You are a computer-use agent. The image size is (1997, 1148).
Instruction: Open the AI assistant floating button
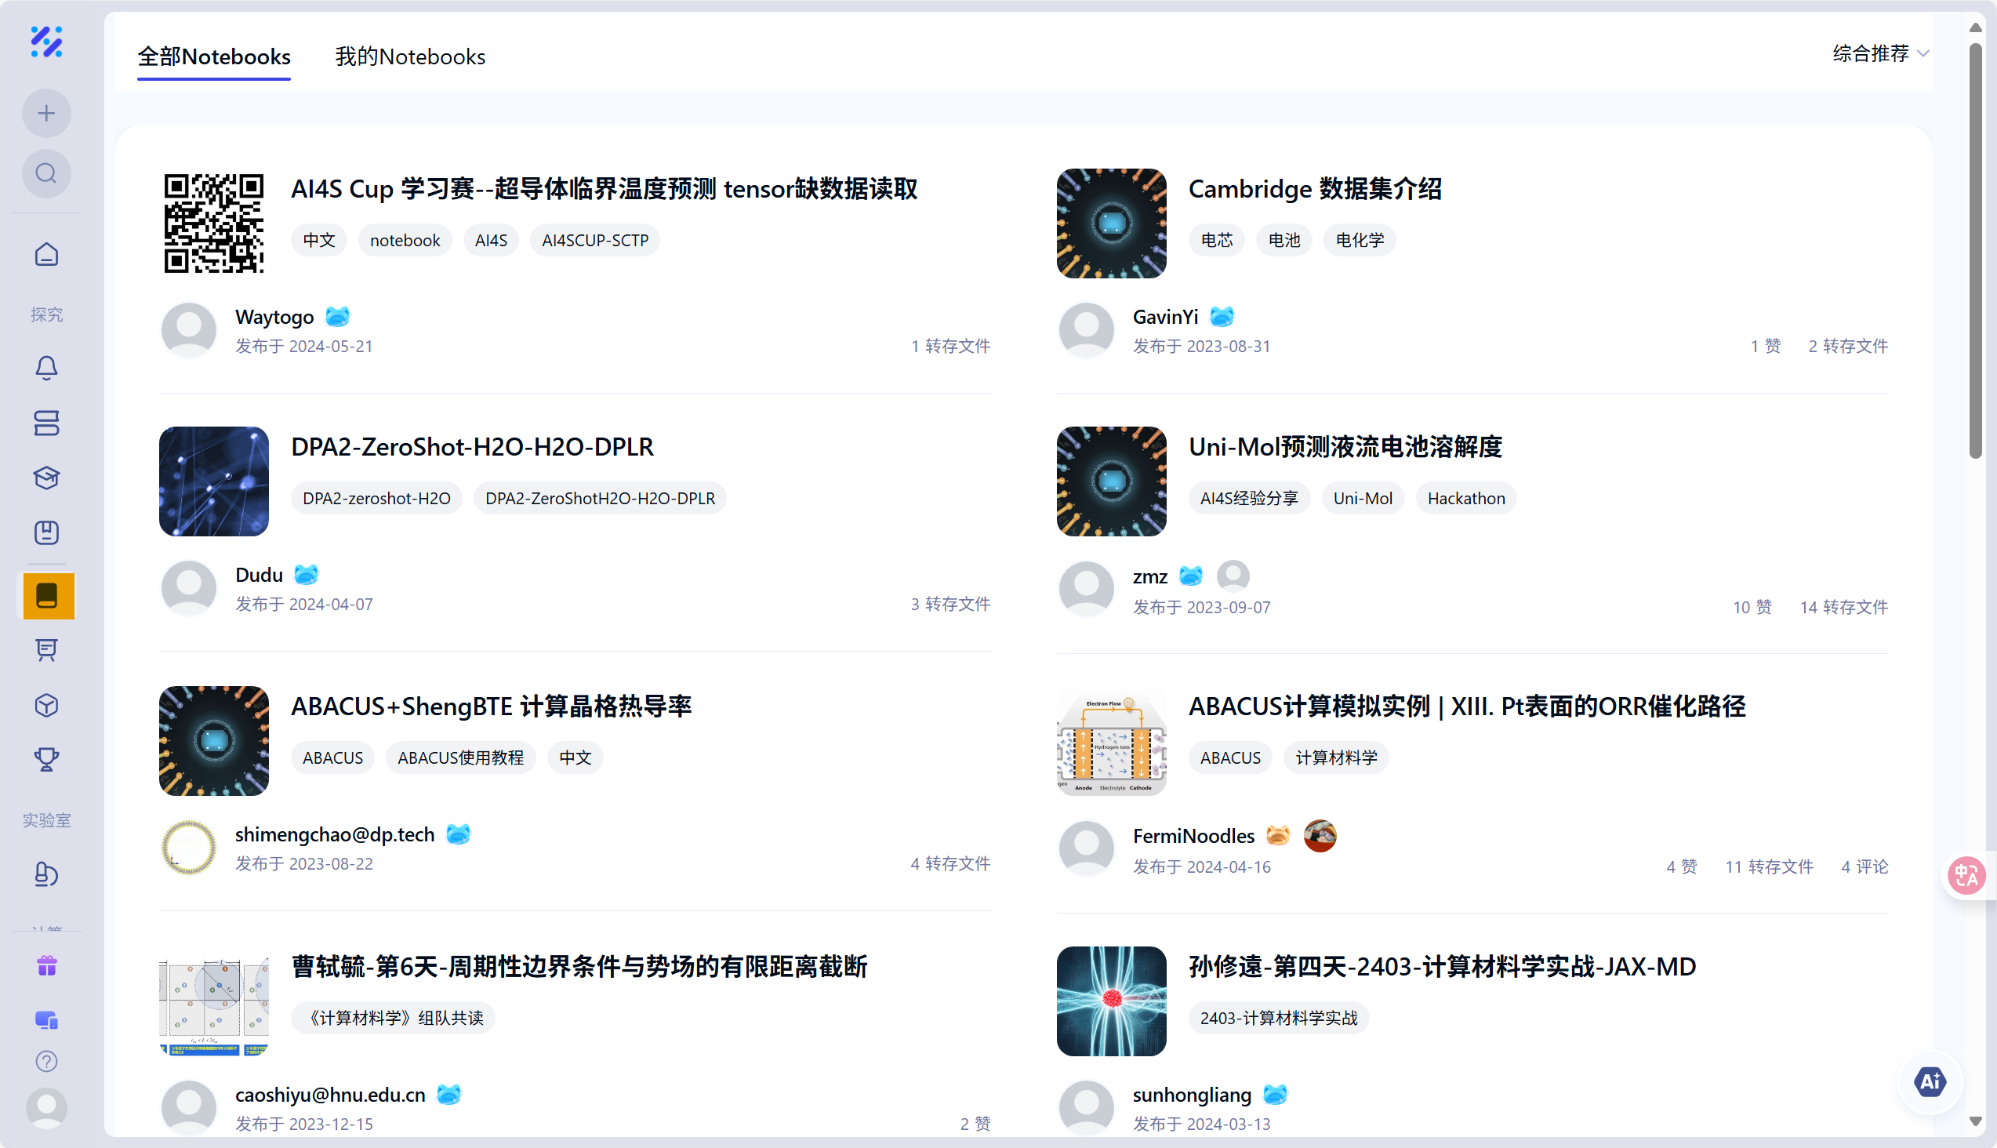tap(1930, 1082)
